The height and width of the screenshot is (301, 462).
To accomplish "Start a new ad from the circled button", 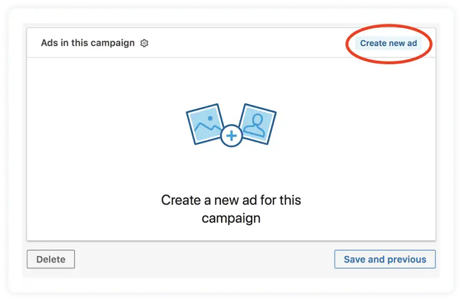I will (389, 43).
